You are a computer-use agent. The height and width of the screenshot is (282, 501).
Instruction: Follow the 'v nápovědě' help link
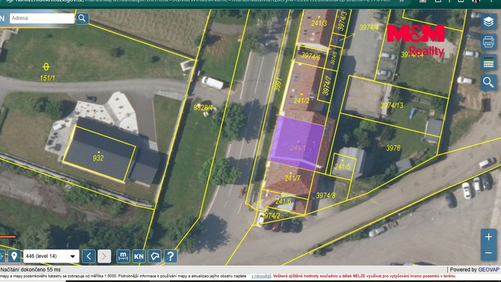261,276
